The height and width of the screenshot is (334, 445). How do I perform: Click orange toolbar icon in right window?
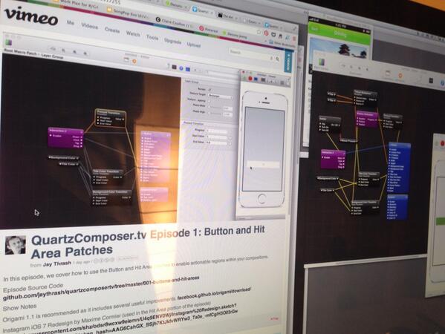pyautogui.click(x=400, y=76)
